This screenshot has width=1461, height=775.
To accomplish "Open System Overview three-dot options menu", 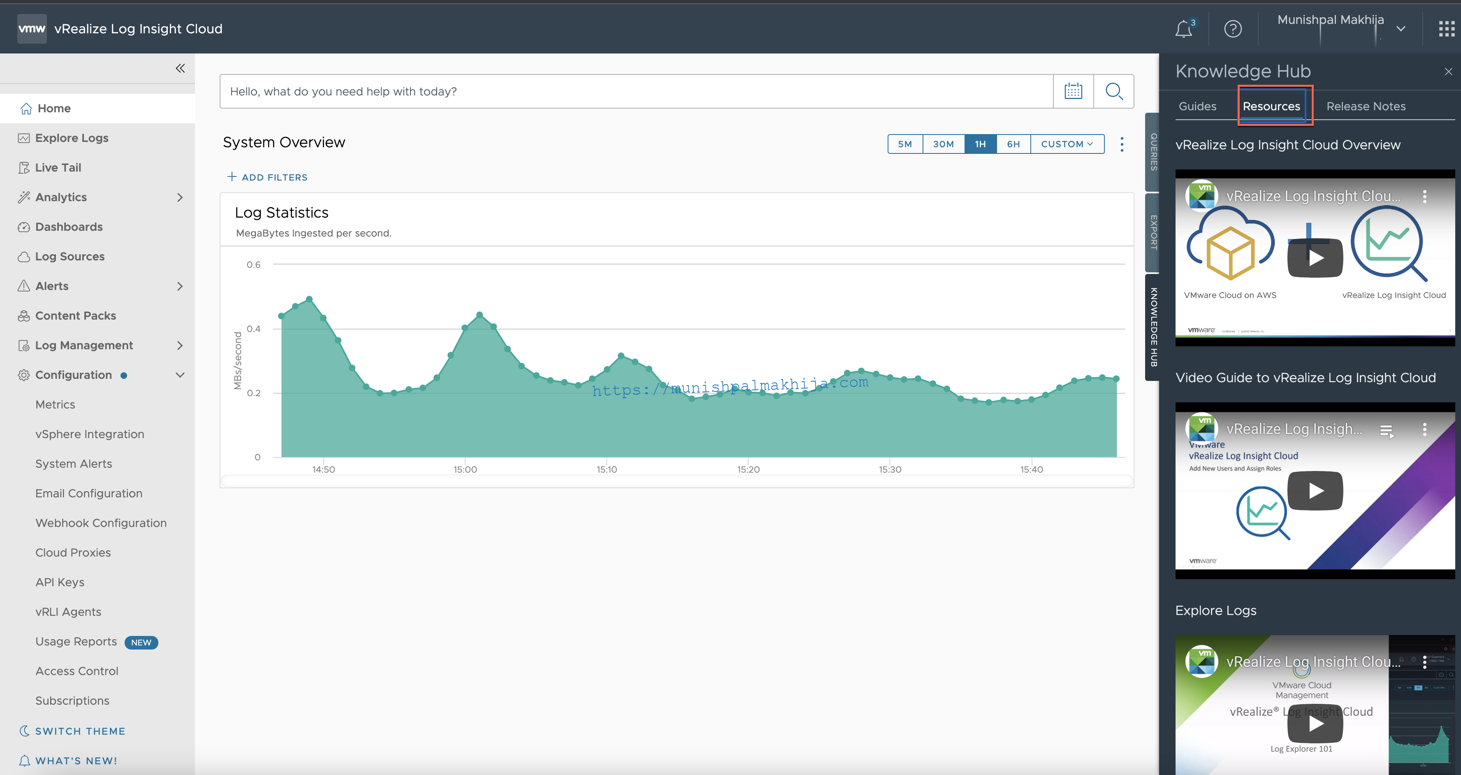I will [1122, 144].
